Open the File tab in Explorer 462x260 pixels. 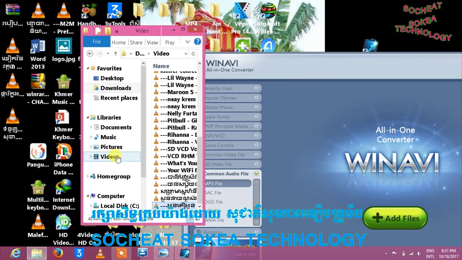click(x=96, y=42)
